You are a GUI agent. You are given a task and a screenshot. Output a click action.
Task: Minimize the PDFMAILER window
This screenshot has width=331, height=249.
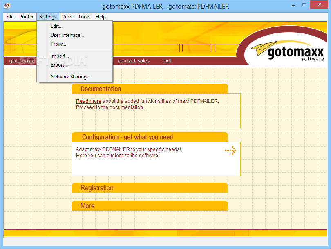(x=293, y=5)
